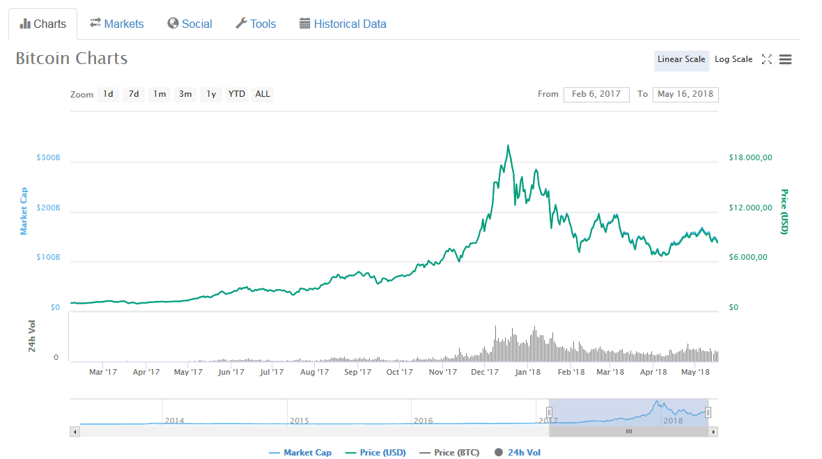Click the May '18 x-axis label

(x=695, y=372)
